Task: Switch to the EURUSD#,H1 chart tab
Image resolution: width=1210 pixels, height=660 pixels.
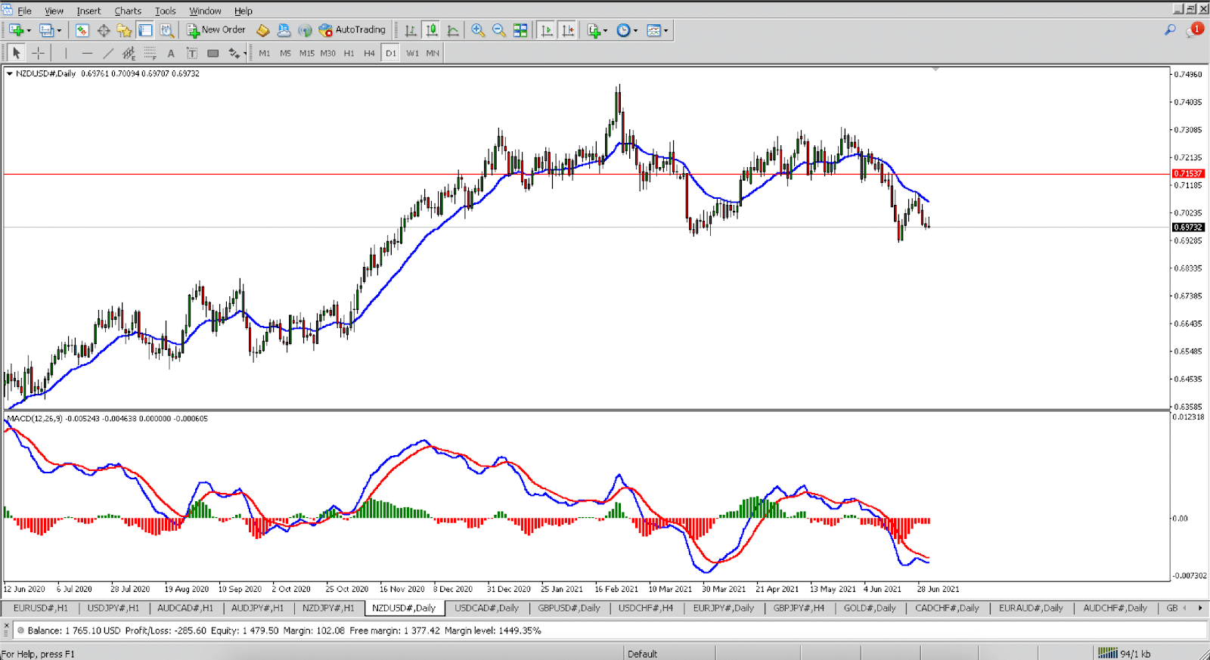Action: (40, 608)
